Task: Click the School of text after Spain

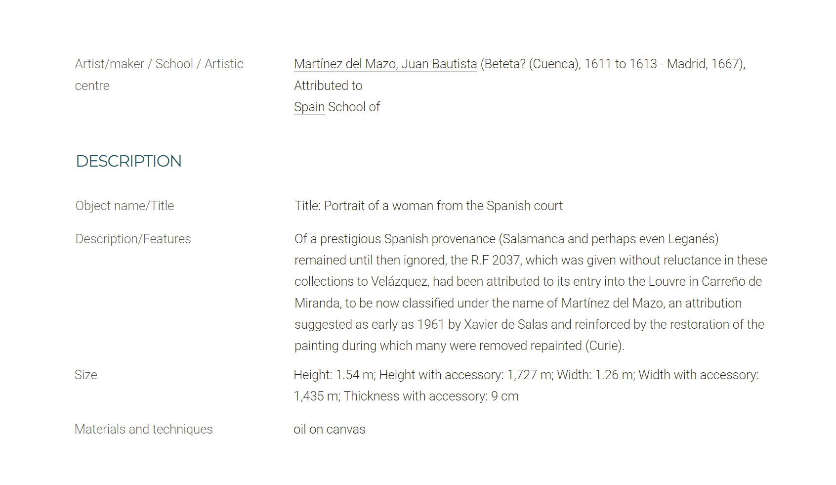Action: point(354,107)
